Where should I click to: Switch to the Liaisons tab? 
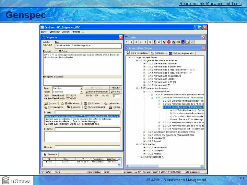74,107
